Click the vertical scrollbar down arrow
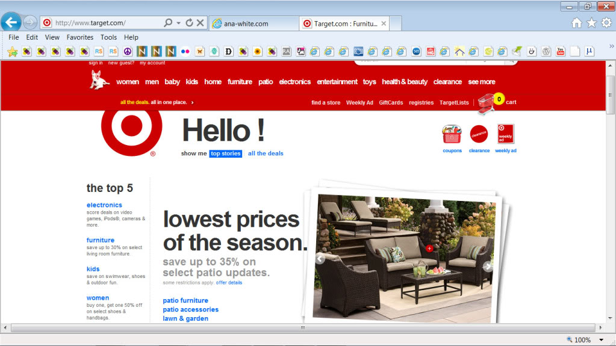This screenshot has width=616, height=346. [610, 318]
